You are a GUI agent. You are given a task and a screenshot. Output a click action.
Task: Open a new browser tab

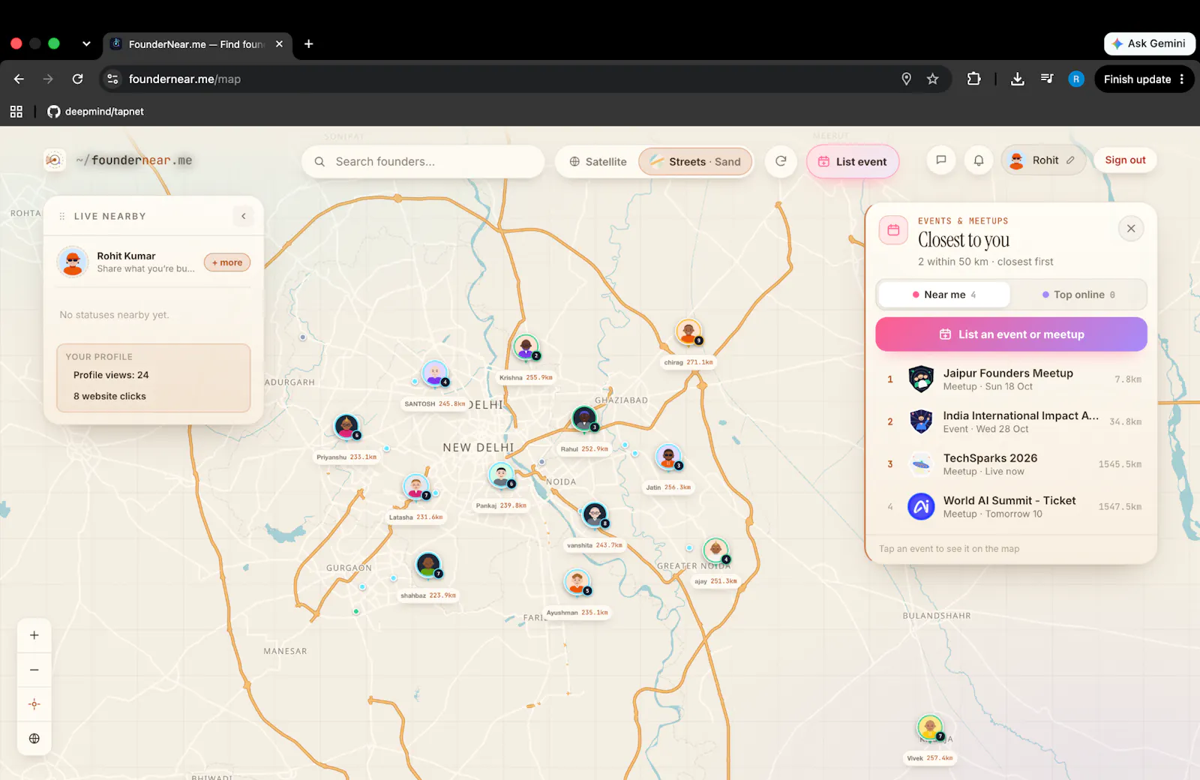click(x=308, y=43)
